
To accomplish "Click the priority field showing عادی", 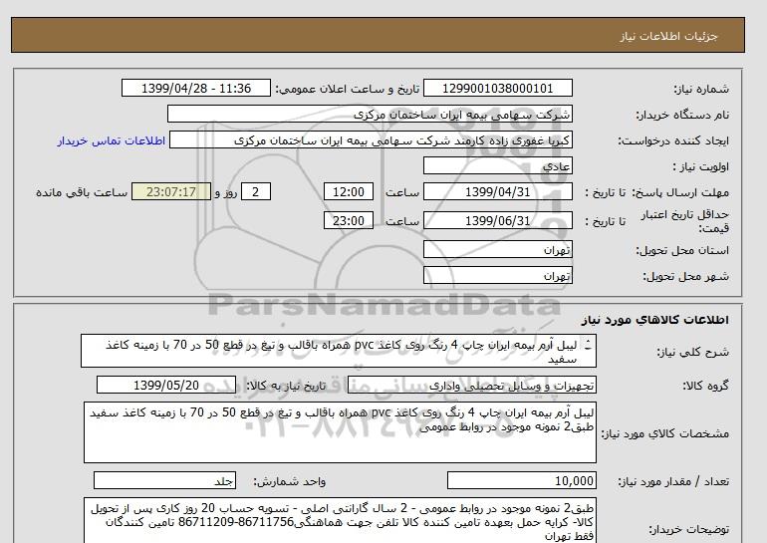I will point(497,165).
